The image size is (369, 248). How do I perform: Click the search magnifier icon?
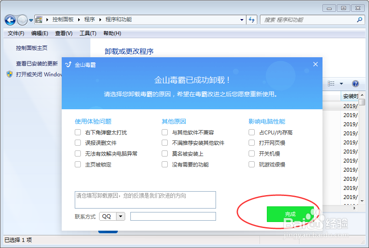pos(359,20)
